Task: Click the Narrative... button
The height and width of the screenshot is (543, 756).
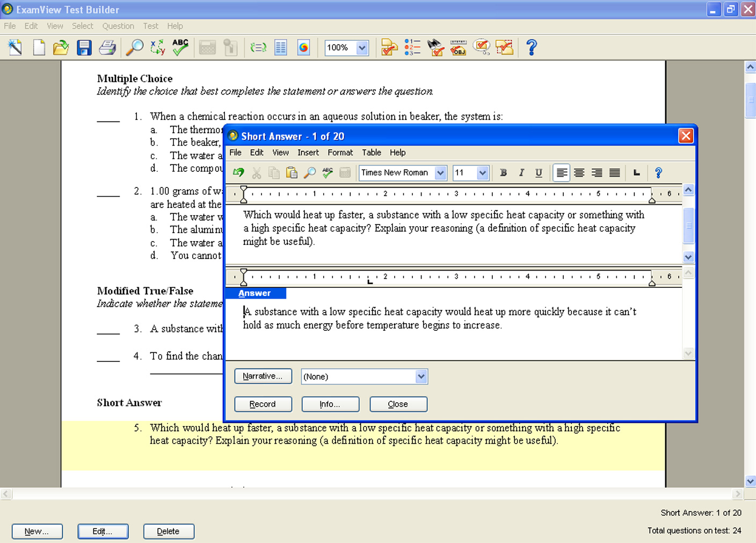Action: tap(263, 376)
